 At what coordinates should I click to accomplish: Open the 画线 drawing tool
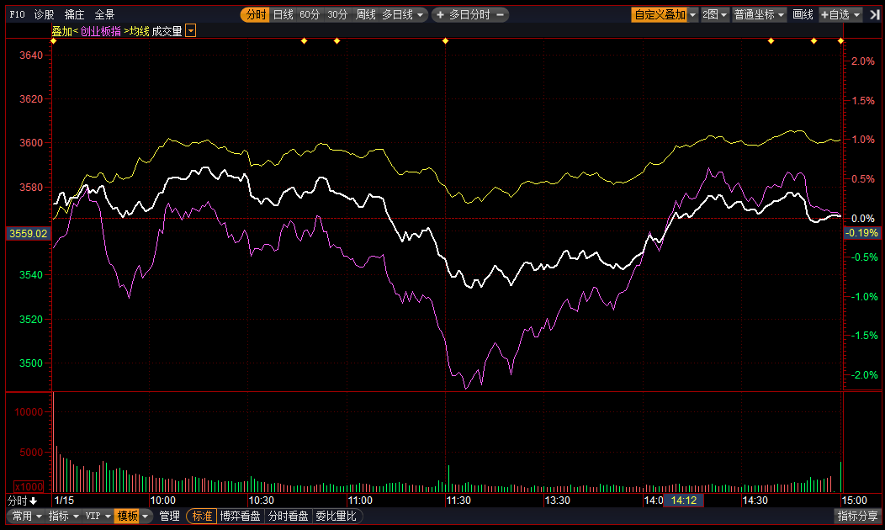803,14
